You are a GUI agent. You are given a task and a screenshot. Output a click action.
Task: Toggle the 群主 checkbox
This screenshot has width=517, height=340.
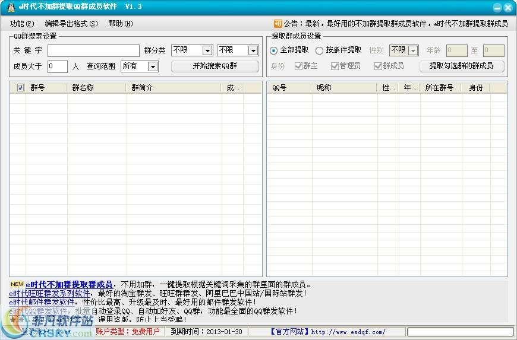pyautogui.click(x=298, y=66)
